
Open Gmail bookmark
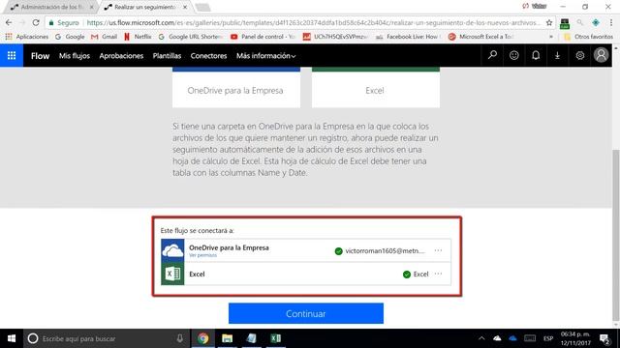[x=104, y=37]
